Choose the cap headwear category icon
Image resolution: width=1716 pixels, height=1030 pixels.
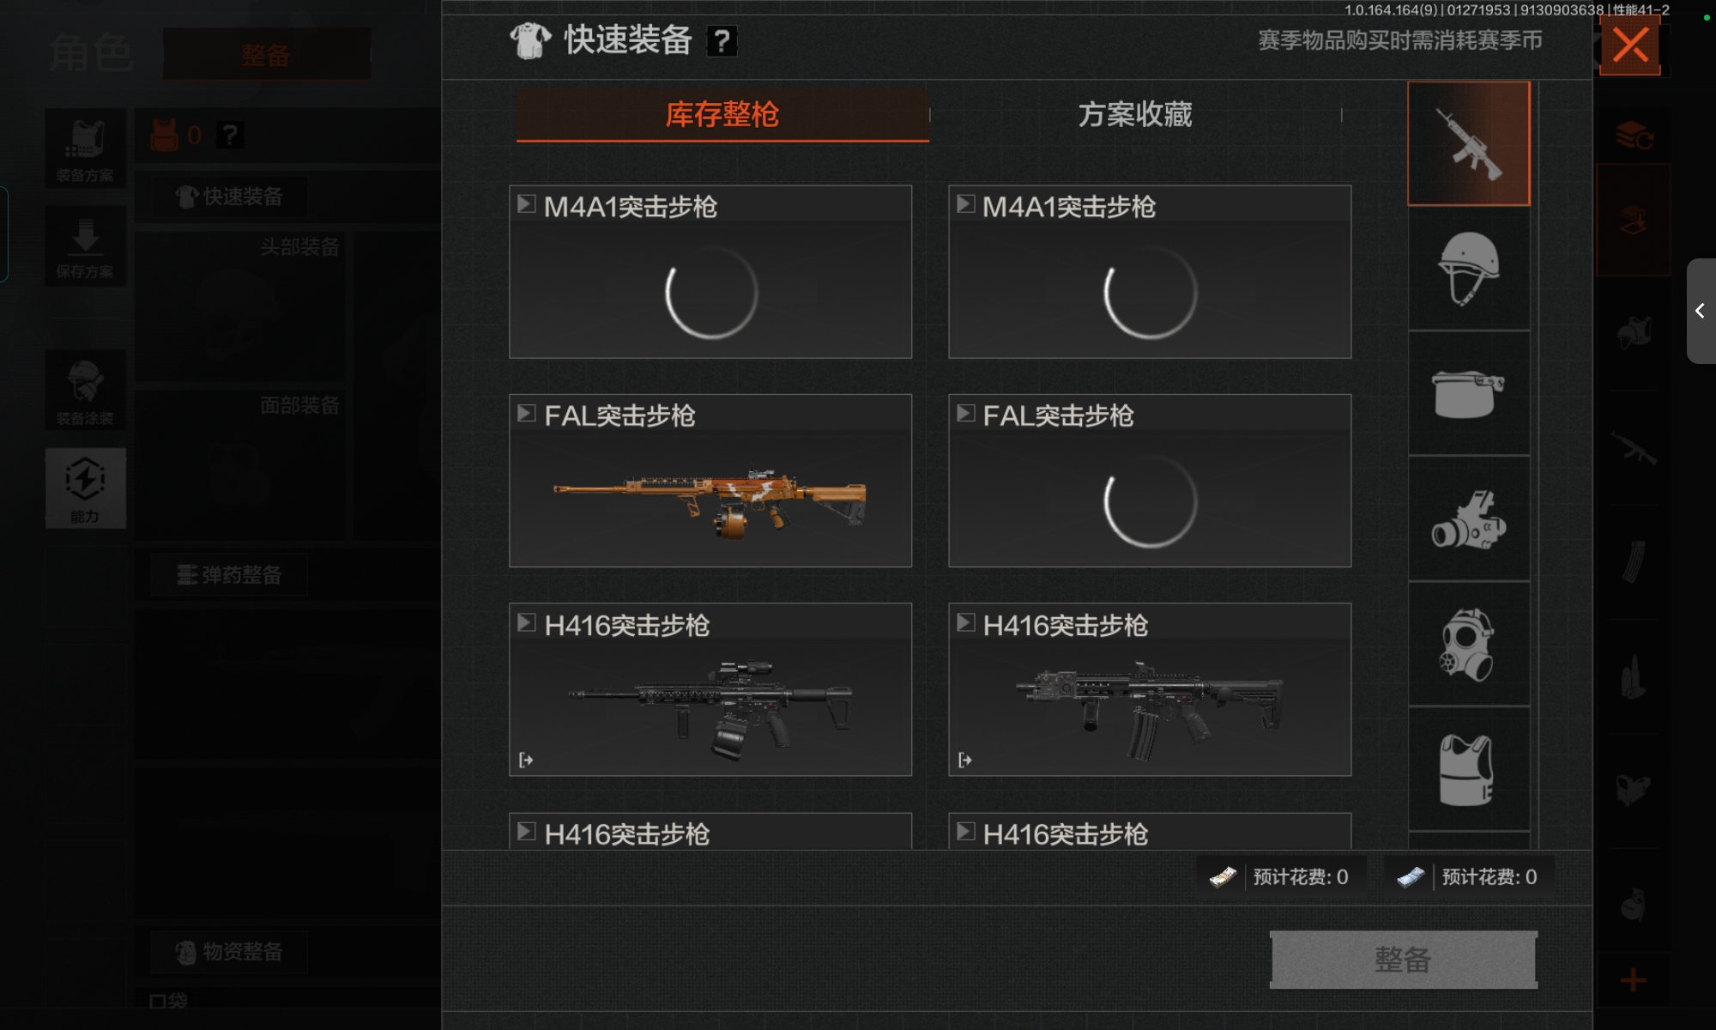click(x=1469, y=394)
